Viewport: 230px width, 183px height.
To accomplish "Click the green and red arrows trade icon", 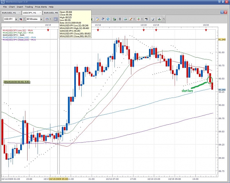I will 138,19.
